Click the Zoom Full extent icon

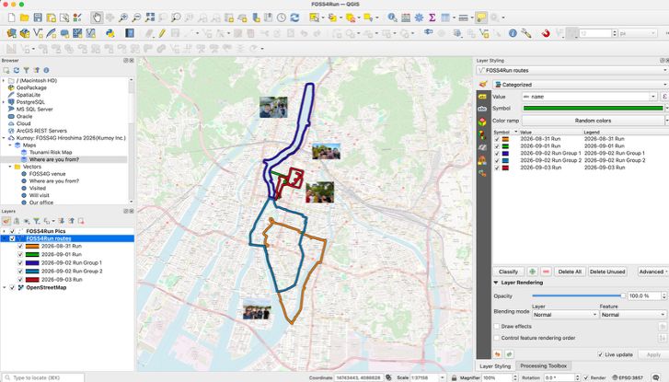tap(150, 17)
